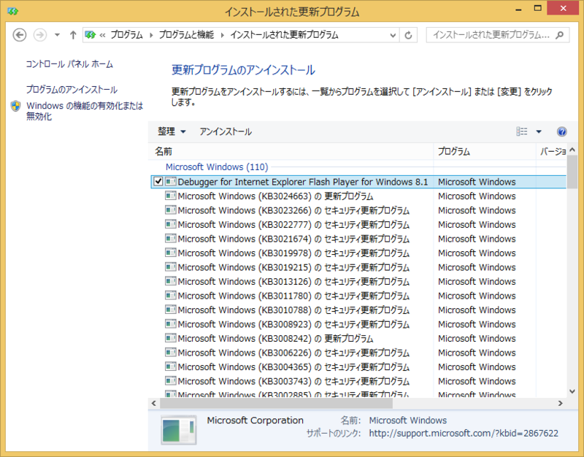This screenshot has height=457, width=584.
Task: Click the icon of KB3023266 update
Action: click(x=171, y=210)
